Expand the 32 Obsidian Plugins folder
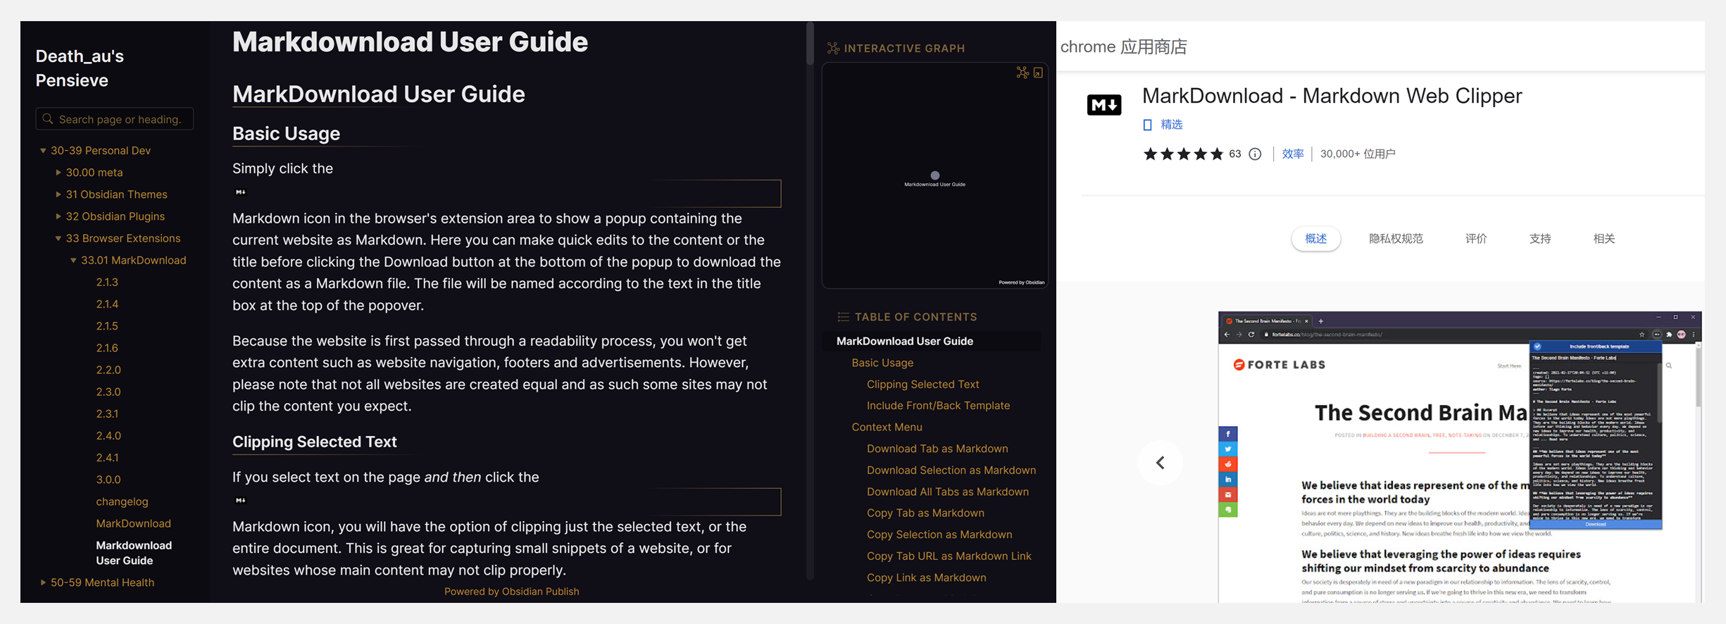Image resolution: width=1726 pixels, height=624 pixels. 58,216
